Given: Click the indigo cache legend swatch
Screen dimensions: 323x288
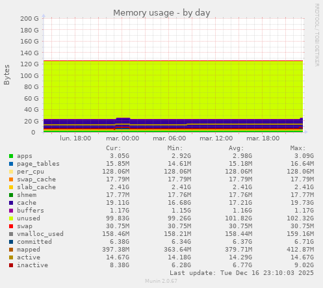Looking at the screenshot, I should (x=11, y=203).
